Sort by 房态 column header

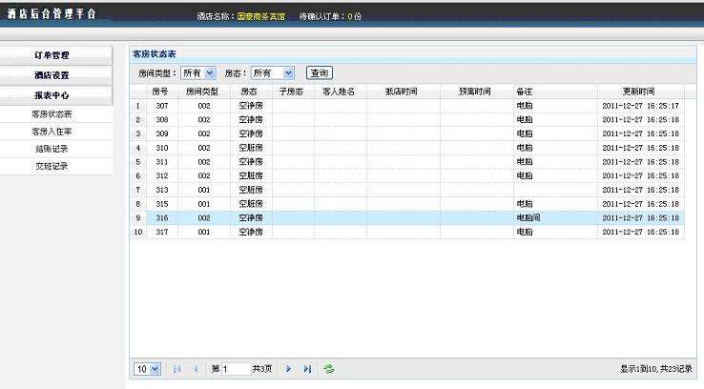pos(249,92)
